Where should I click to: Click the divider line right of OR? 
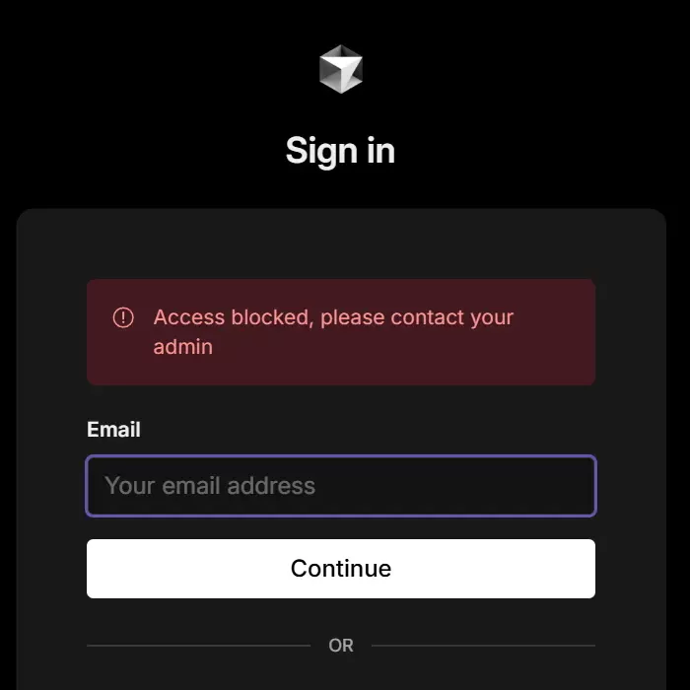click(x=483, y=646)
